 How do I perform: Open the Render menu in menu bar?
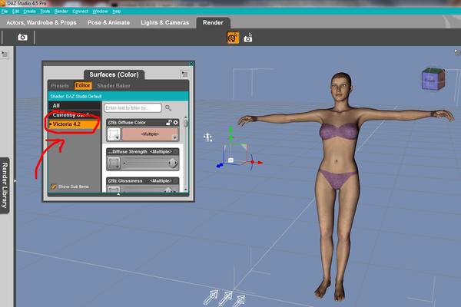click(61, 12)
